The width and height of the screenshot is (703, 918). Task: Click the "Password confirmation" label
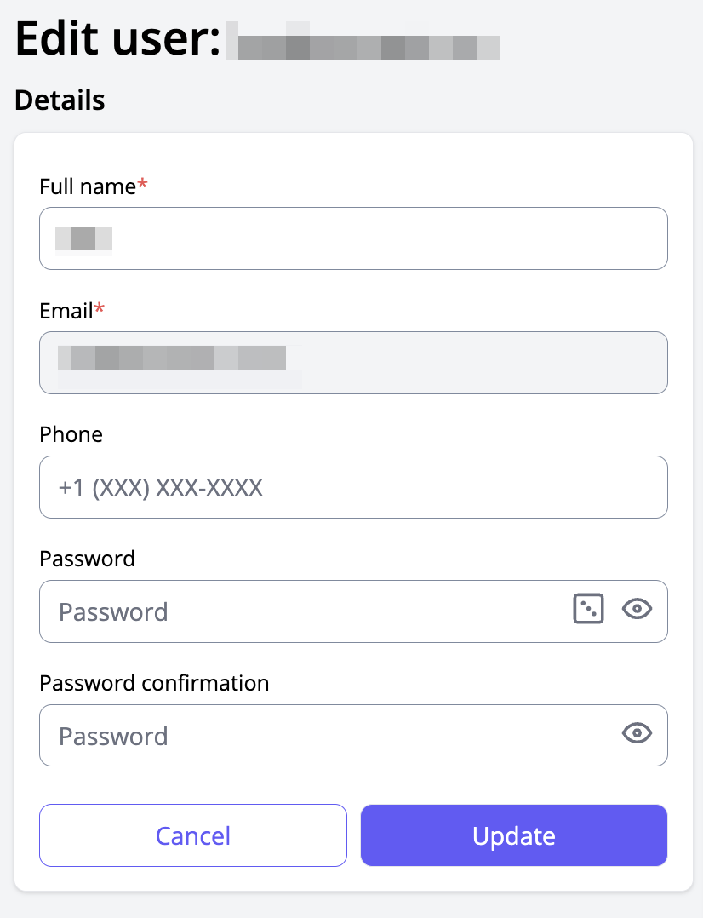154,684
